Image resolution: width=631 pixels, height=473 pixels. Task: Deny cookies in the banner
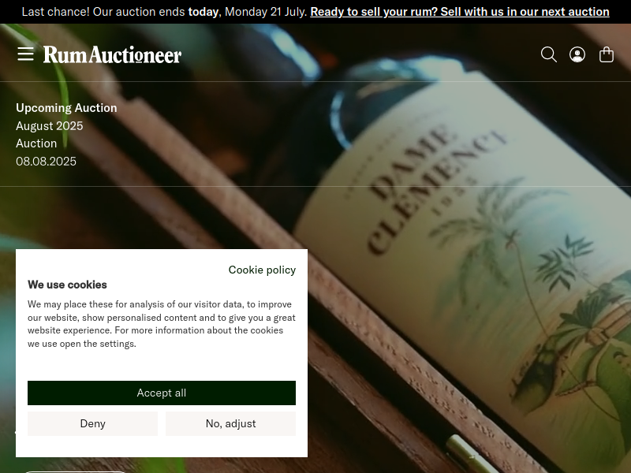point(92,423)
